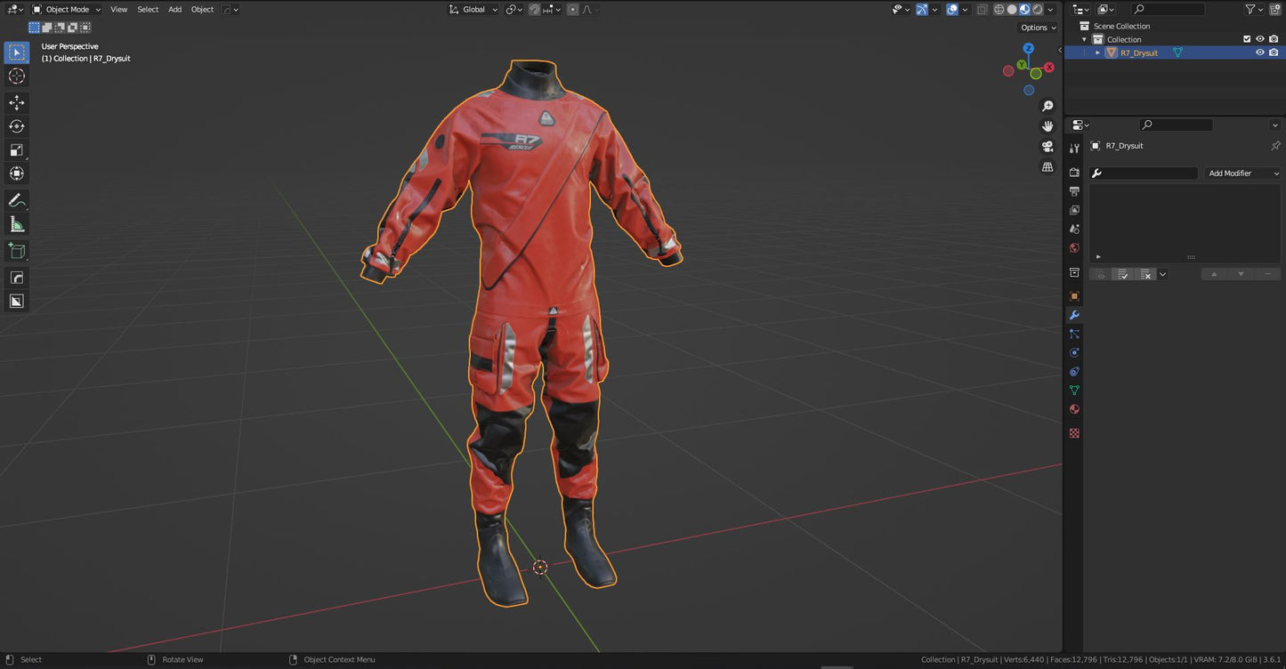Hide R7_Drysuit with the outliner eye icon

(x=1259, y=52)
